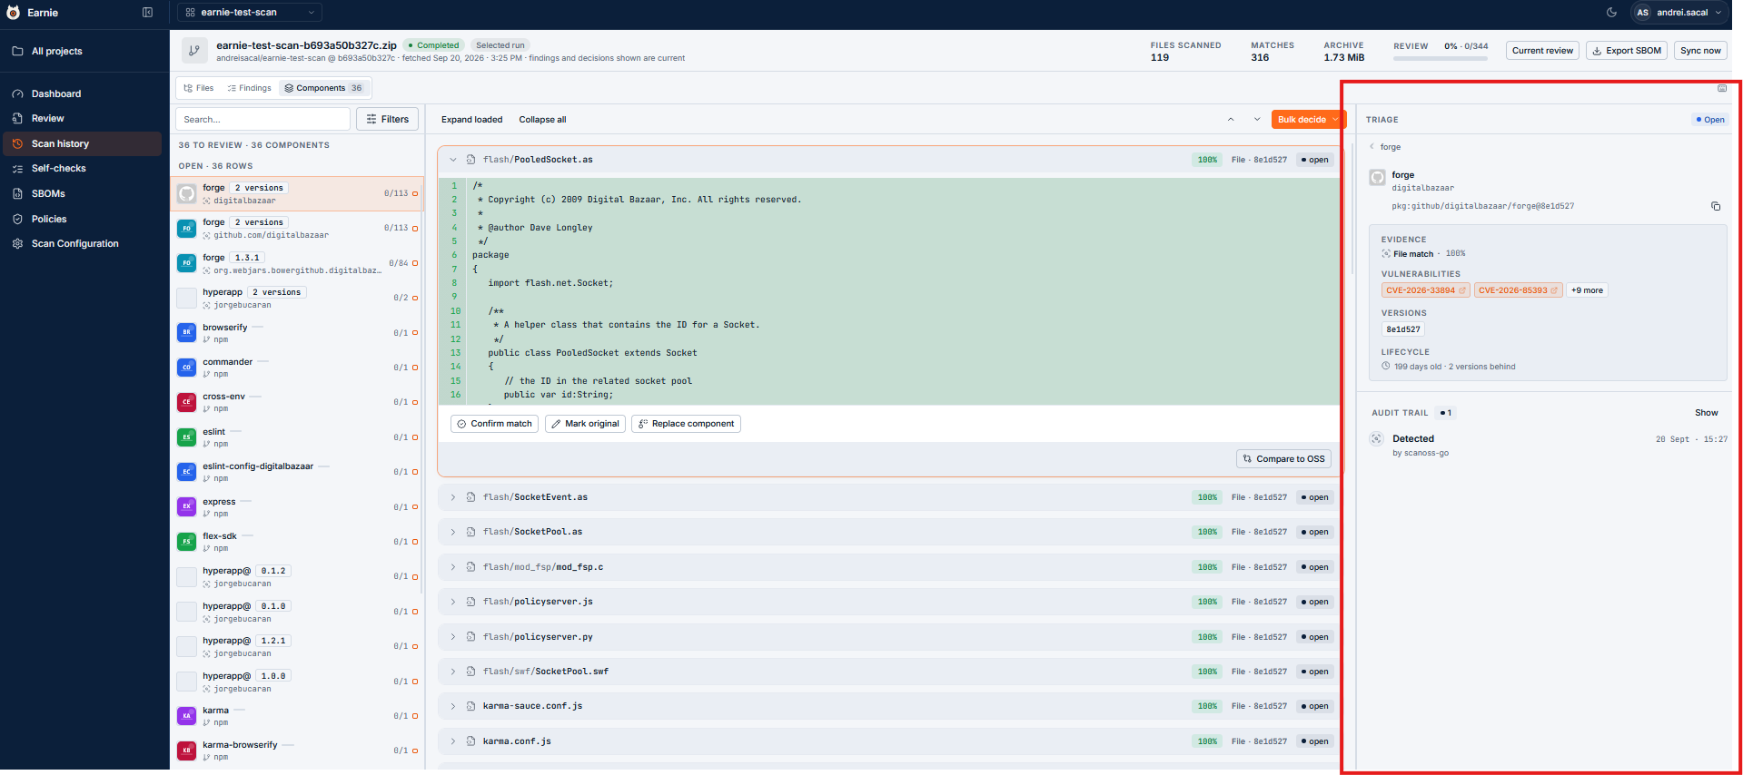Select flex-sdk component icon
The image size is (1743, 775).
pos(186,542)
